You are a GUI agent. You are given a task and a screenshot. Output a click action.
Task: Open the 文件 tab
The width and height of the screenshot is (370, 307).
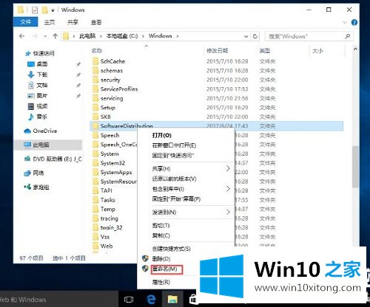(26, 22)
